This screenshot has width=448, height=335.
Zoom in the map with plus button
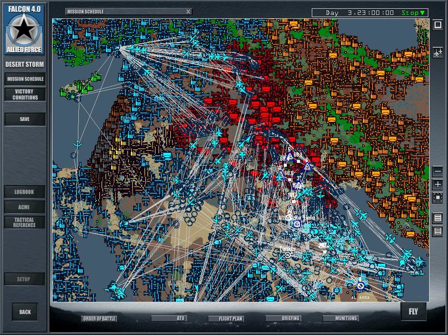click(438, 184)
